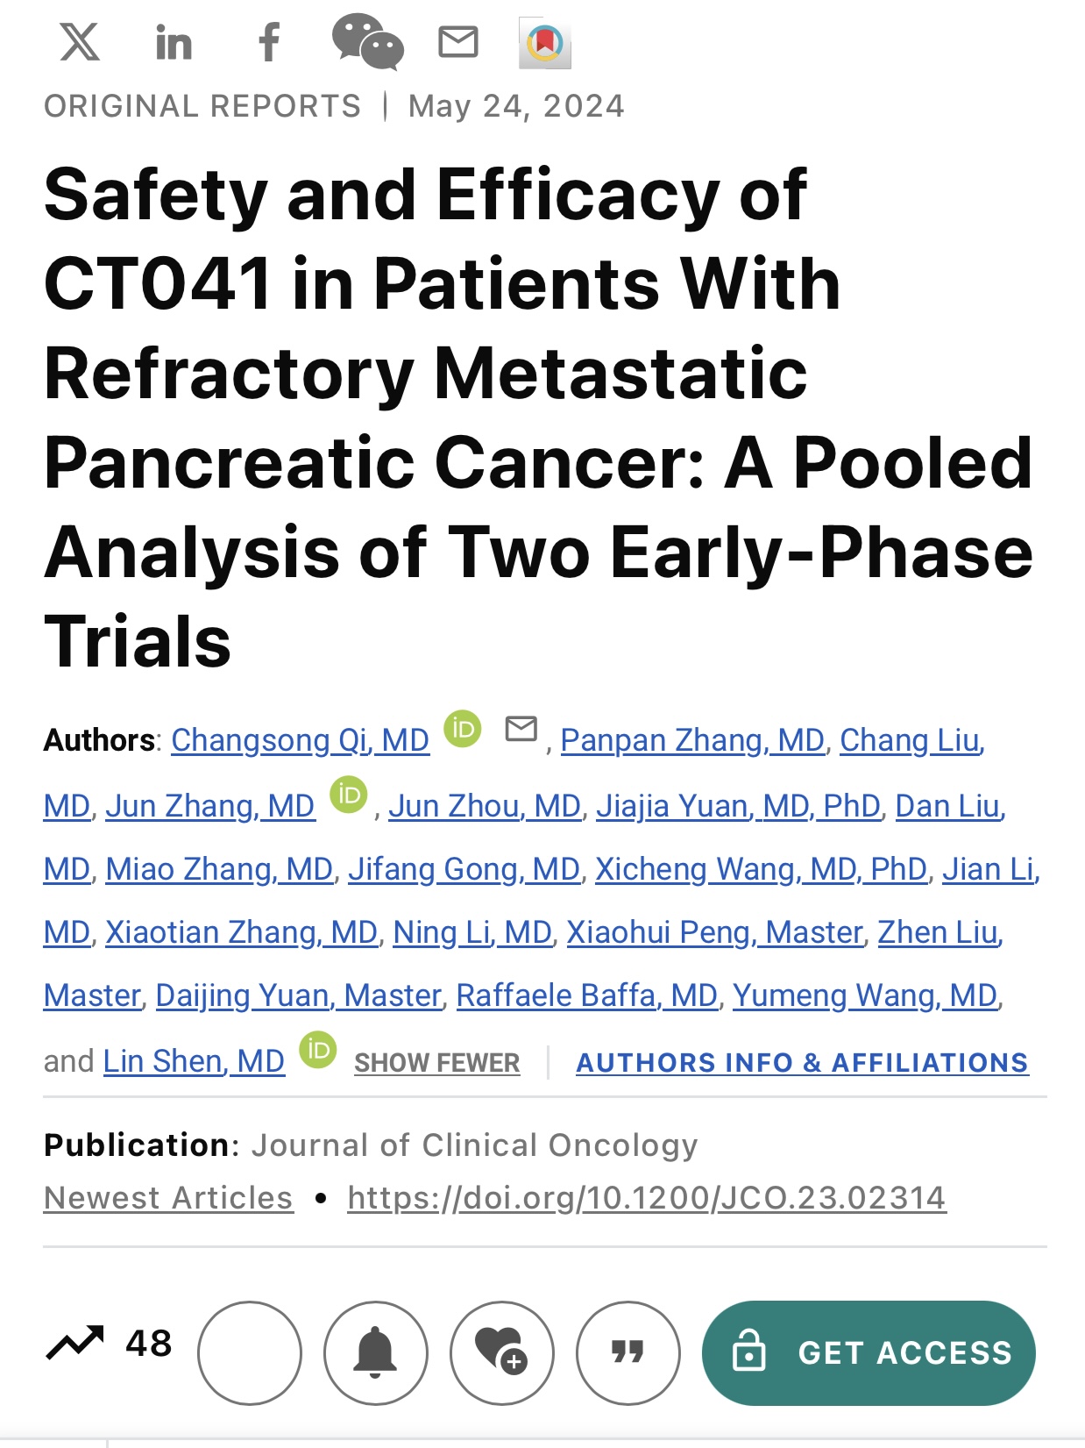
Task: Collapse author list with Show Fewer
Action: tap(436, 1062)
